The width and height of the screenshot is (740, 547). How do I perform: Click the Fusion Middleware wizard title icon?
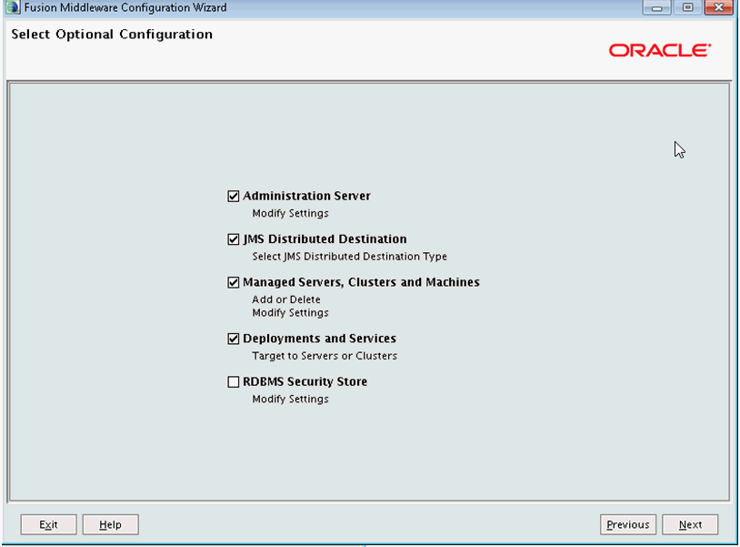[x=13, y=7]
